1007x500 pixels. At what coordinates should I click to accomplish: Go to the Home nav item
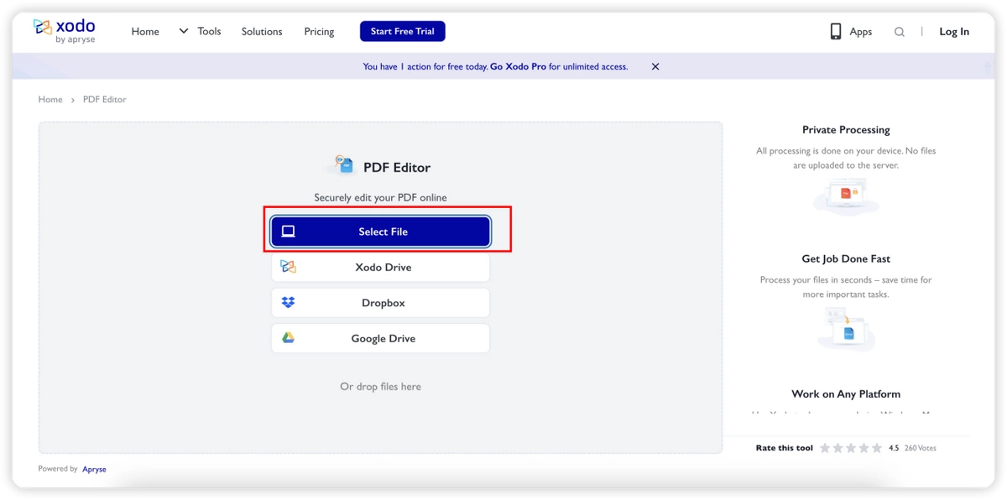(145, 31)
